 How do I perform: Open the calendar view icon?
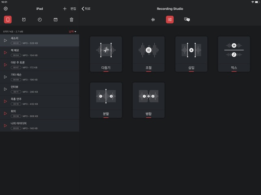point(56,19)
